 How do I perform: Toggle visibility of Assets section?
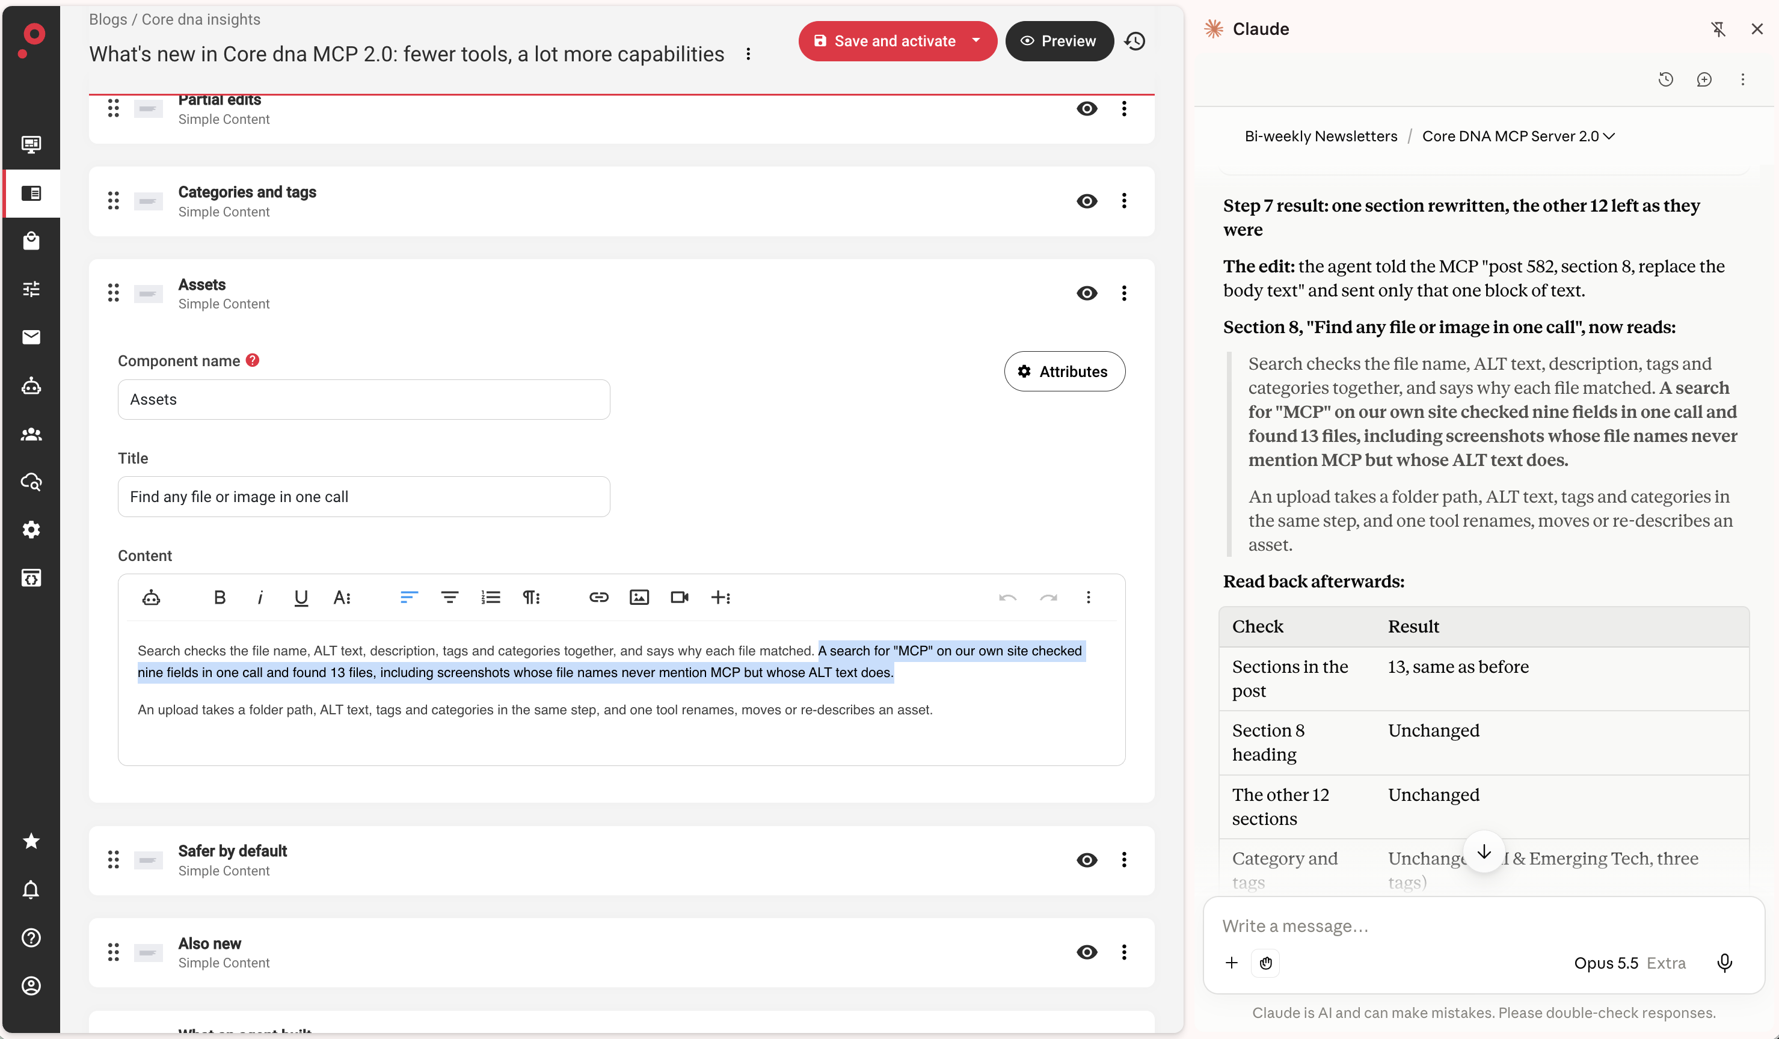point(1087,293)
